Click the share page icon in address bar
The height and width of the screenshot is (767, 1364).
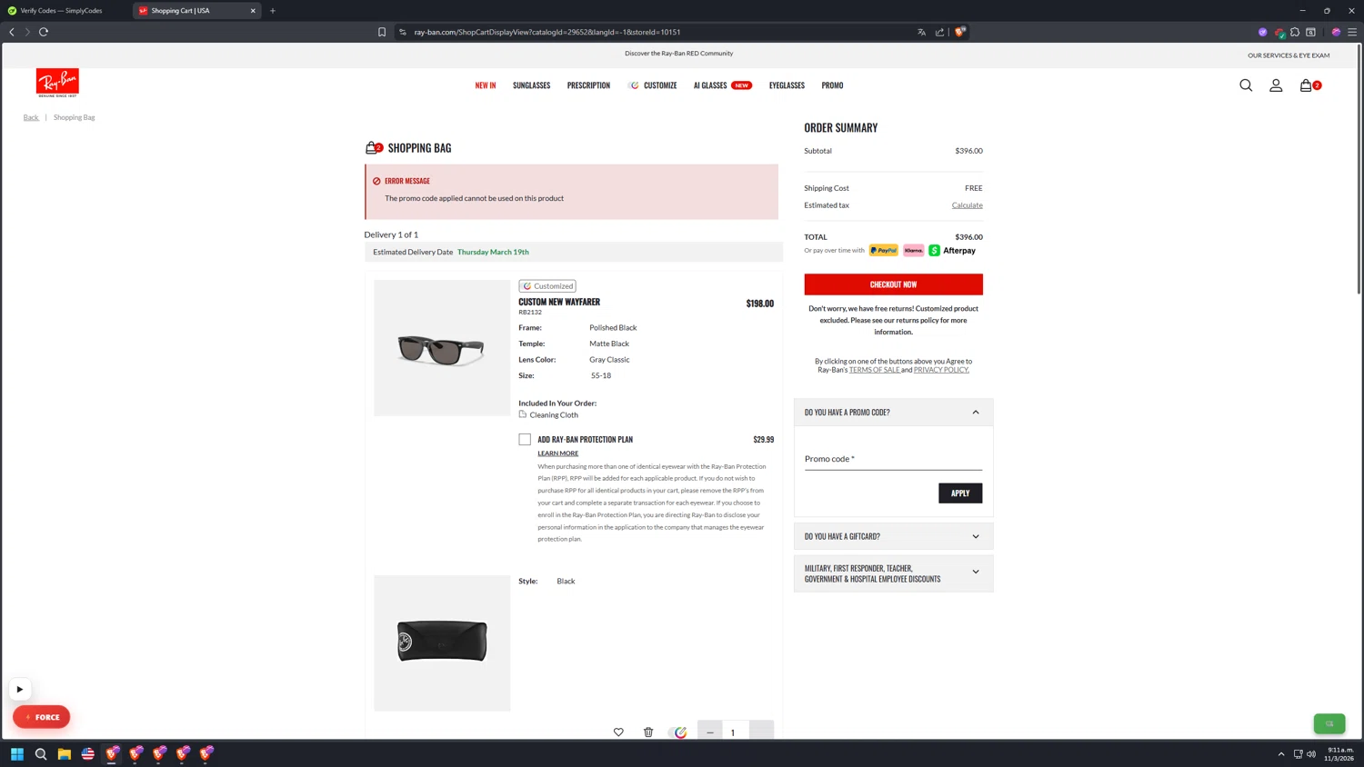point(939,32)
